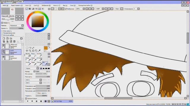Select the Water 9 brush
Viewport: 190px width, 106px height.
click(x=28, y=59)
